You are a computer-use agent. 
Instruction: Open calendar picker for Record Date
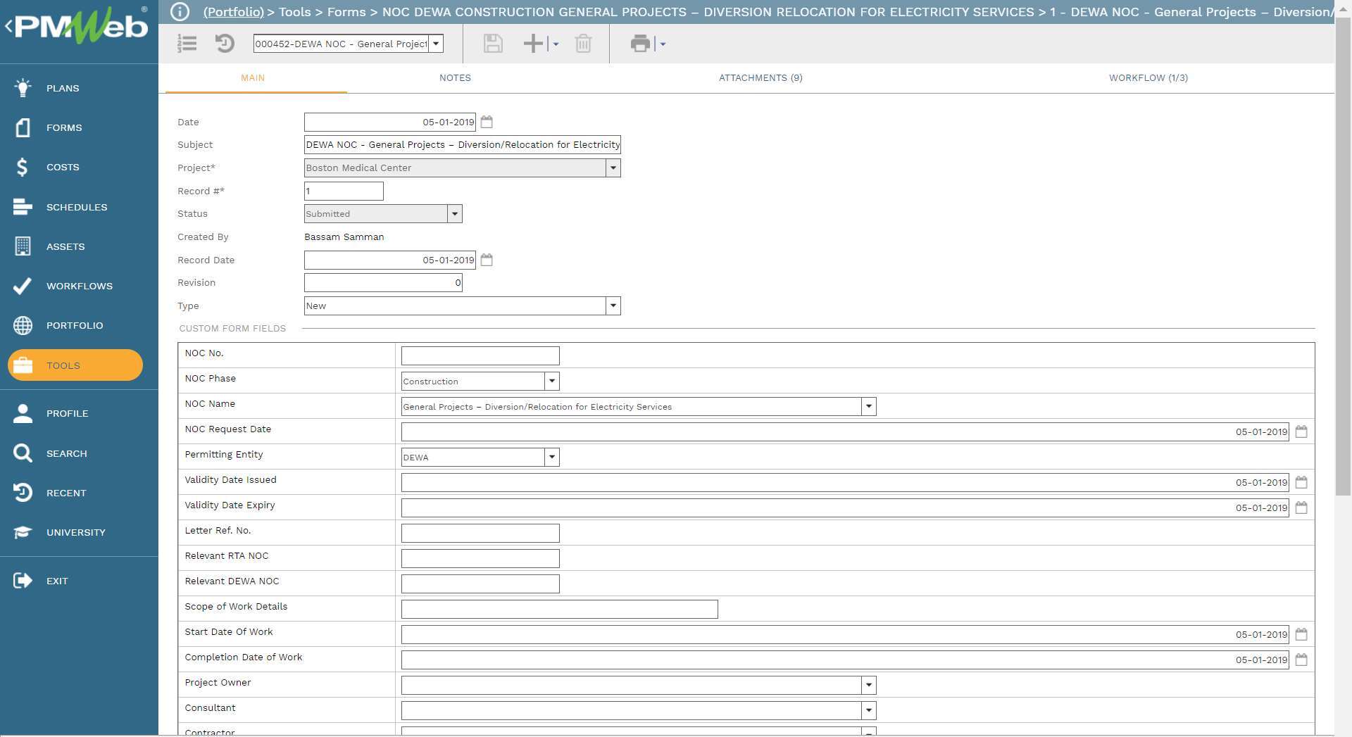tap(487, 260)
